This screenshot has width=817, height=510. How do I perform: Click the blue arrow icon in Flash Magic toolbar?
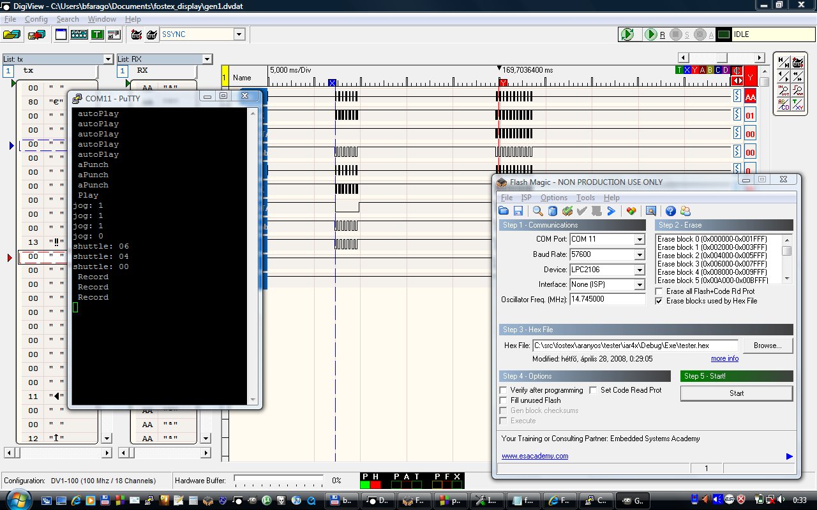click(611, 211)
